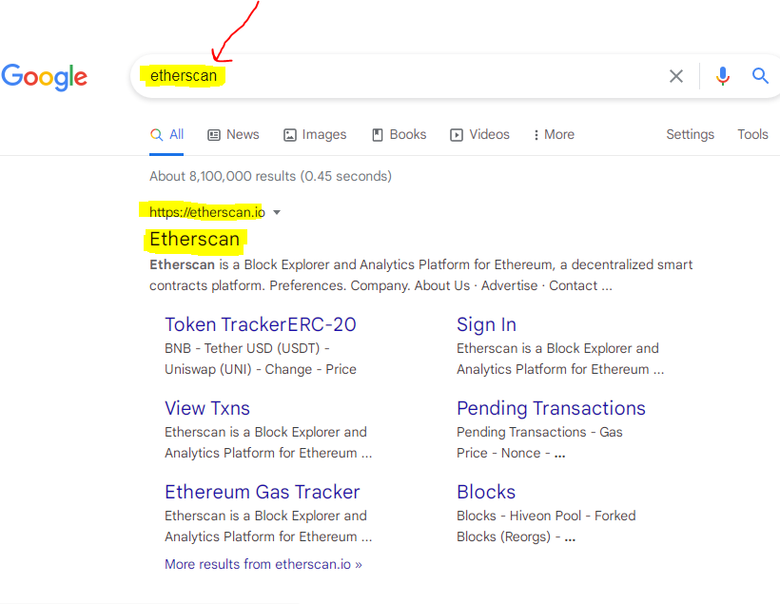Switch to the Books tab
Screen dimensions: 780x604
pyautogui.click(x=400, y=135)
